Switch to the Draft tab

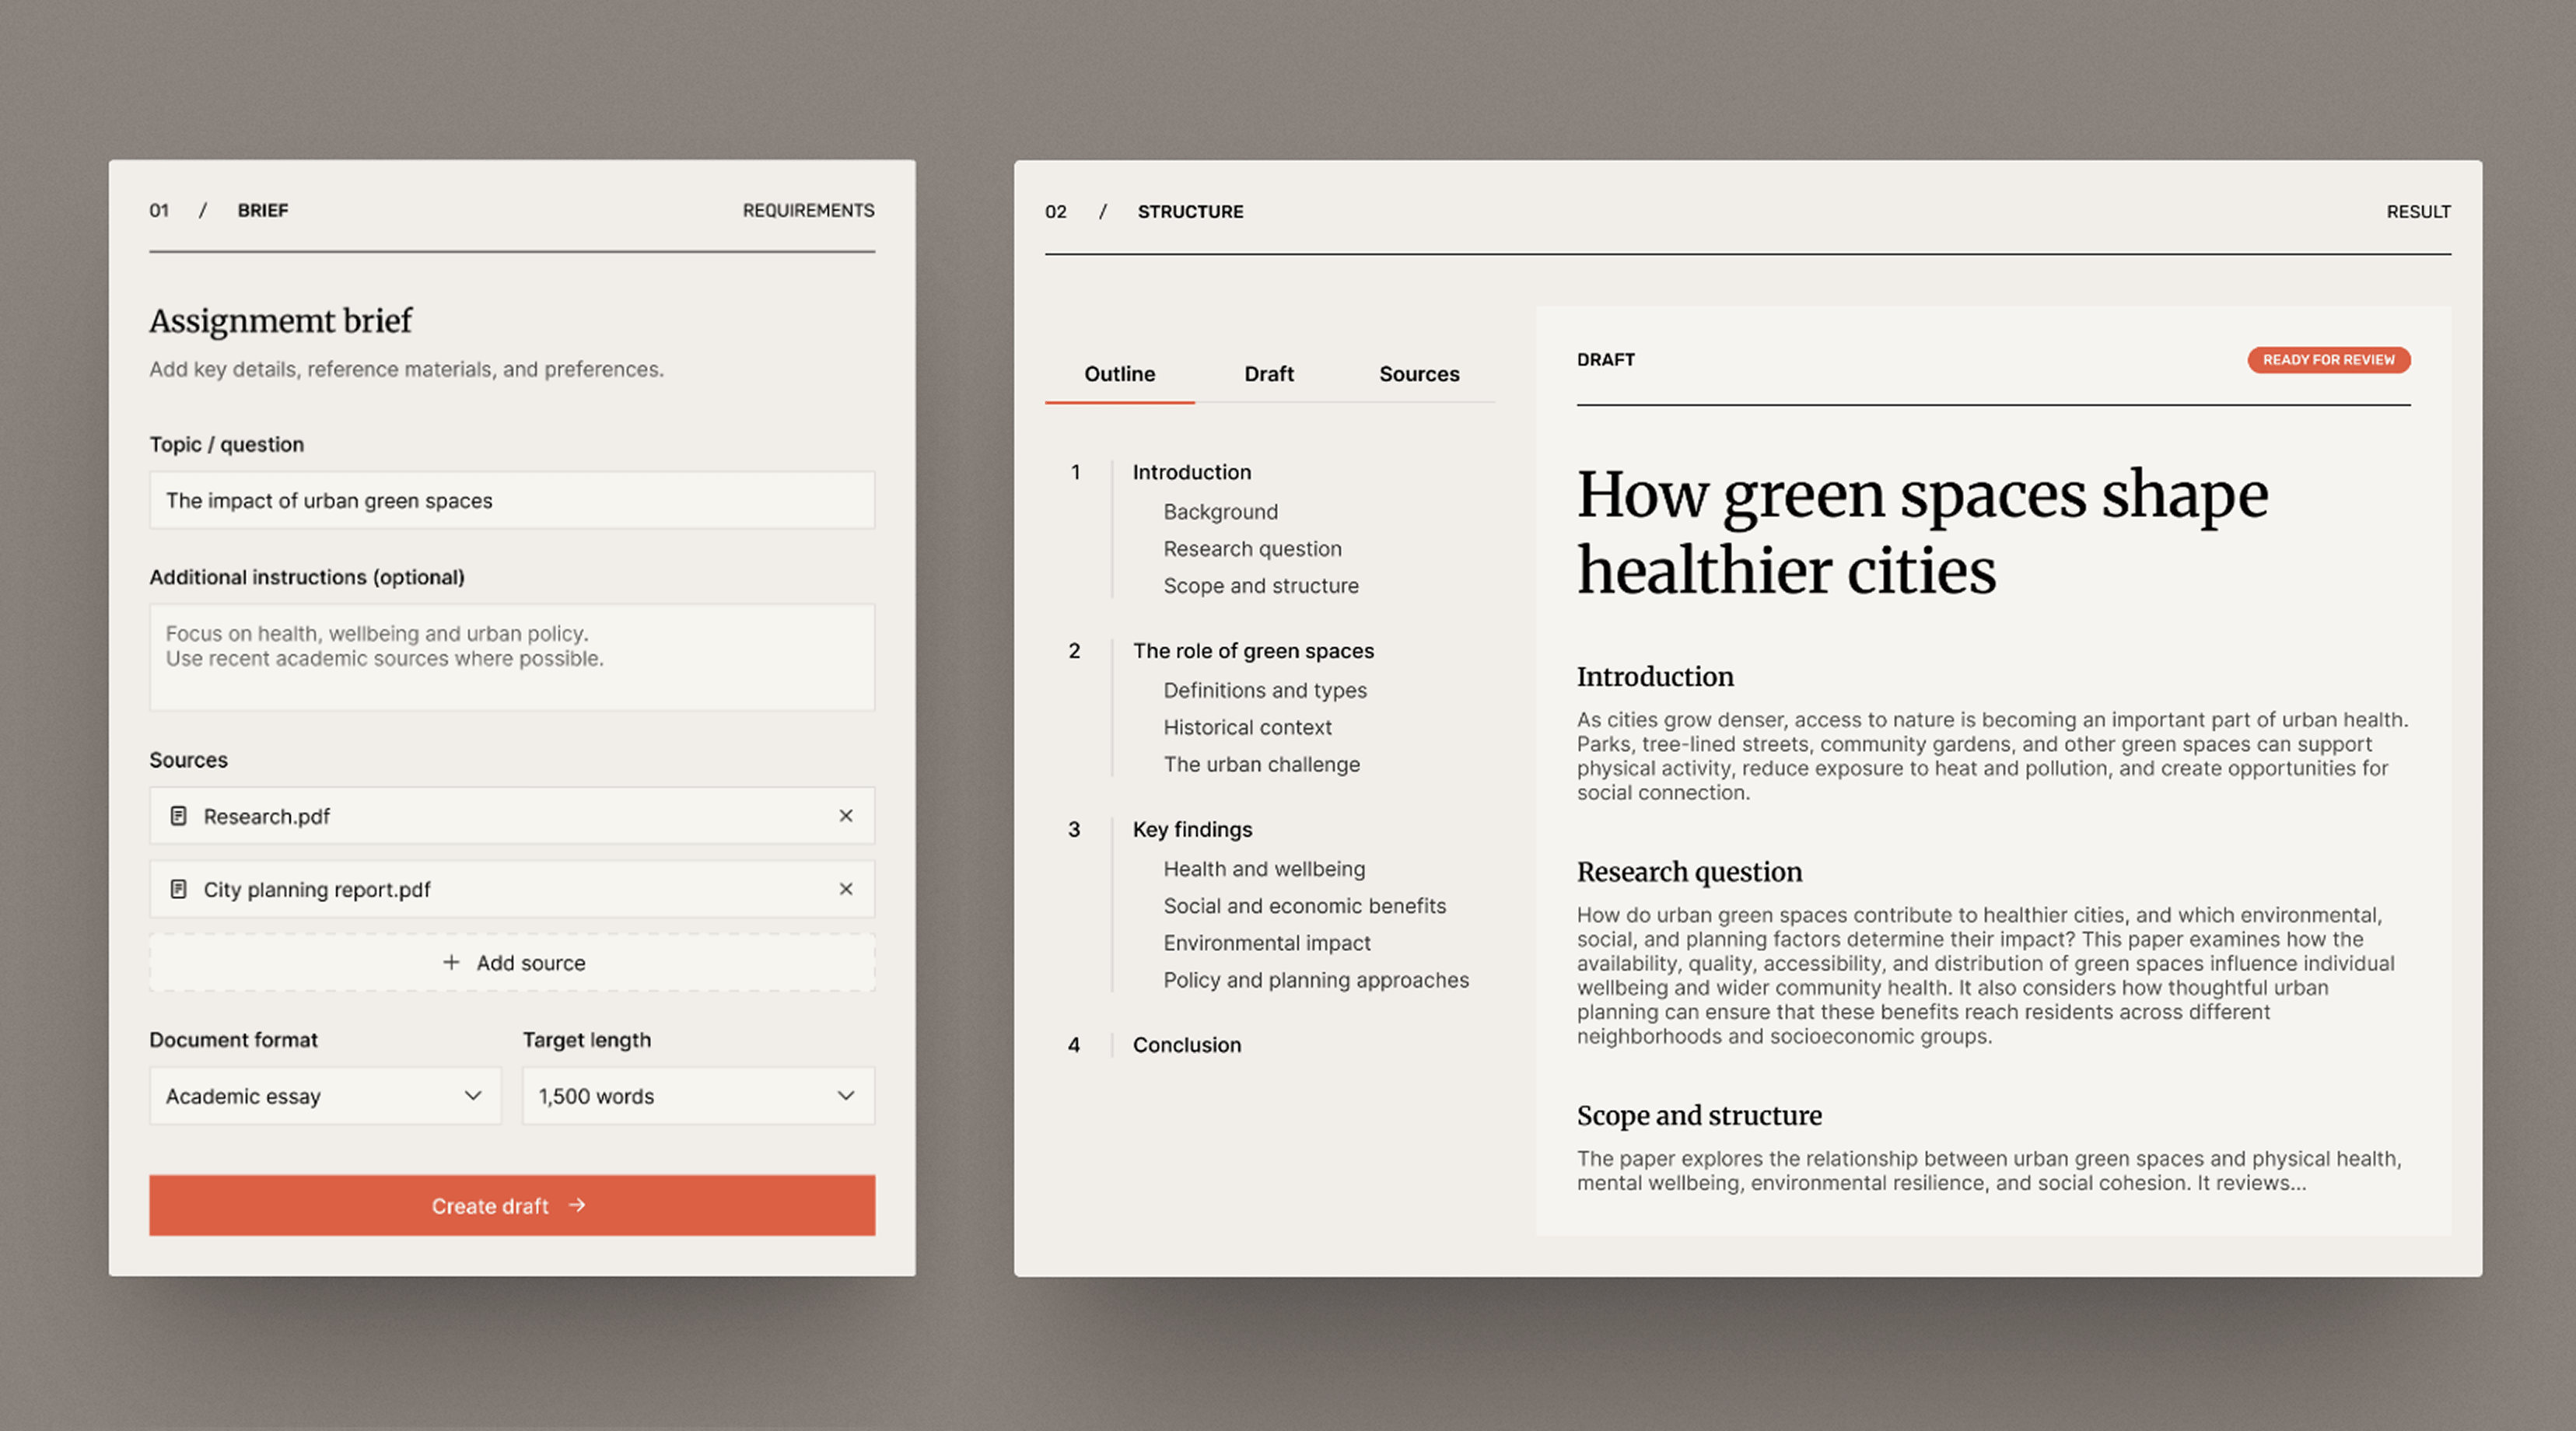1268,374
